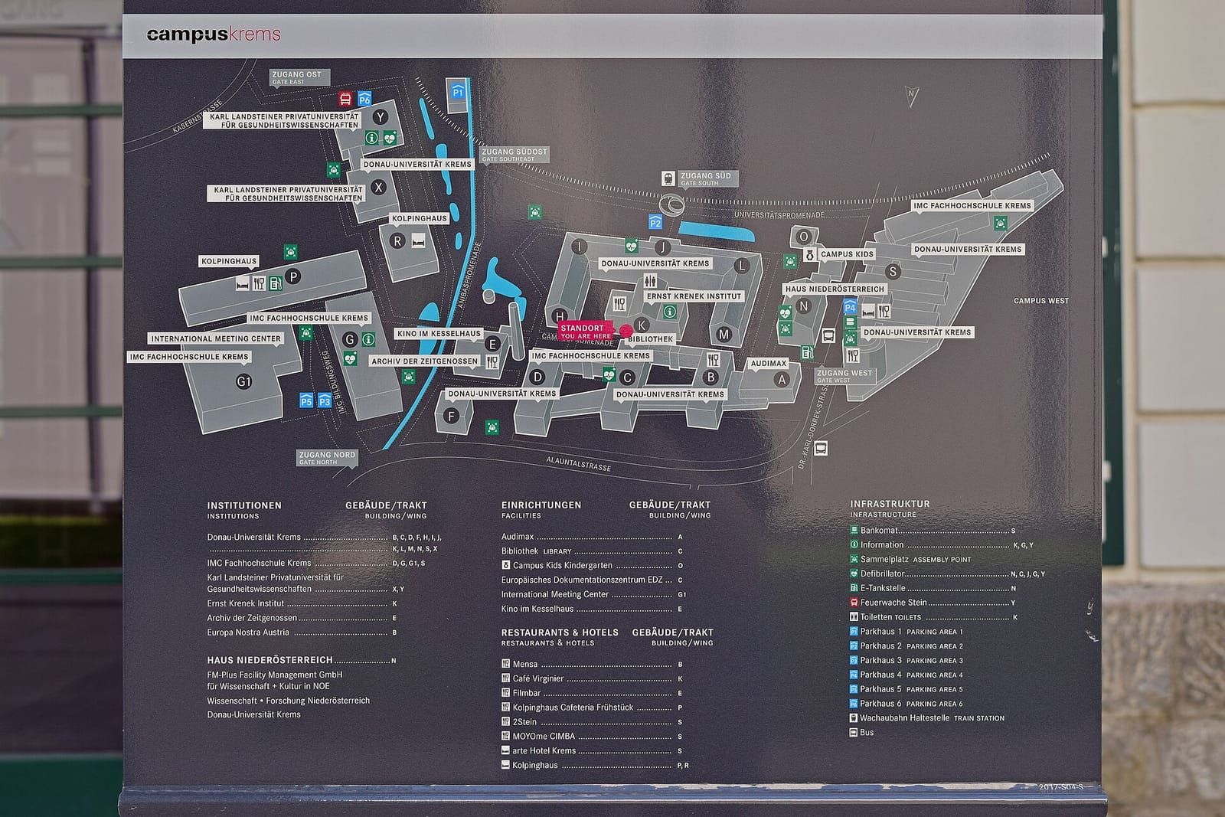Select the 'Europa Nostra Austria' legend entry
This screenshot has height=817, width=1225.
pos(302,632)
